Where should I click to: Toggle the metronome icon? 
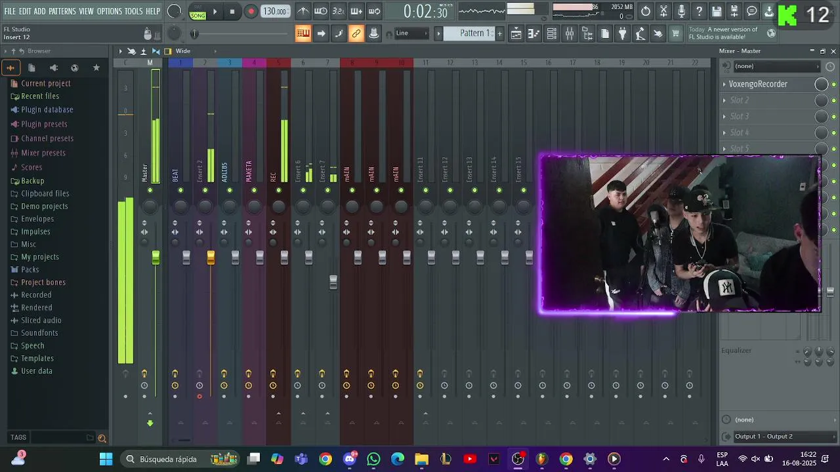click(x=303, y=11)
